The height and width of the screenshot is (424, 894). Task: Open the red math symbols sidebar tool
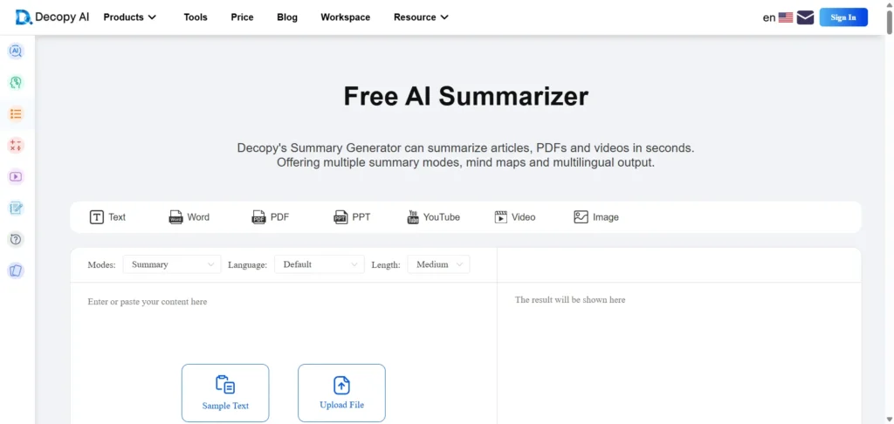pyautogui.click(x=16, y=146)
